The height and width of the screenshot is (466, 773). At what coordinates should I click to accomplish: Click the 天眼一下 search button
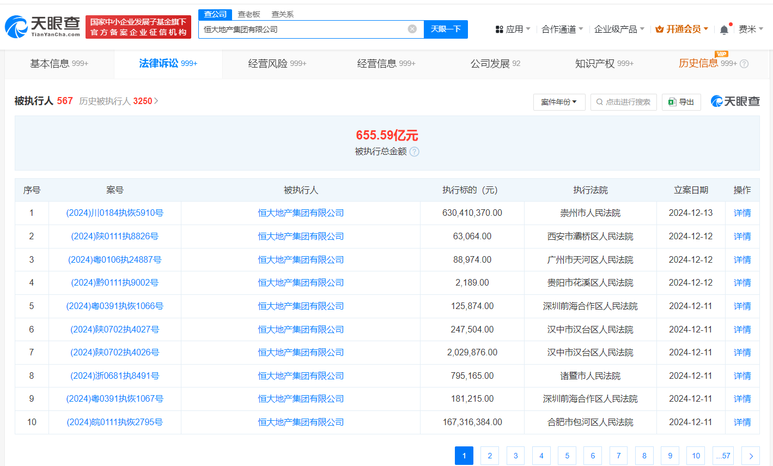click(446, 29)
